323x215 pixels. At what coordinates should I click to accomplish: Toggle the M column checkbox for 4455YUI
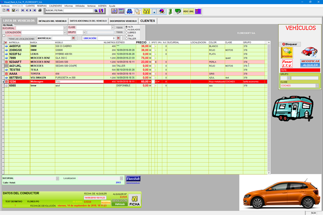click(x=153, y=46)
